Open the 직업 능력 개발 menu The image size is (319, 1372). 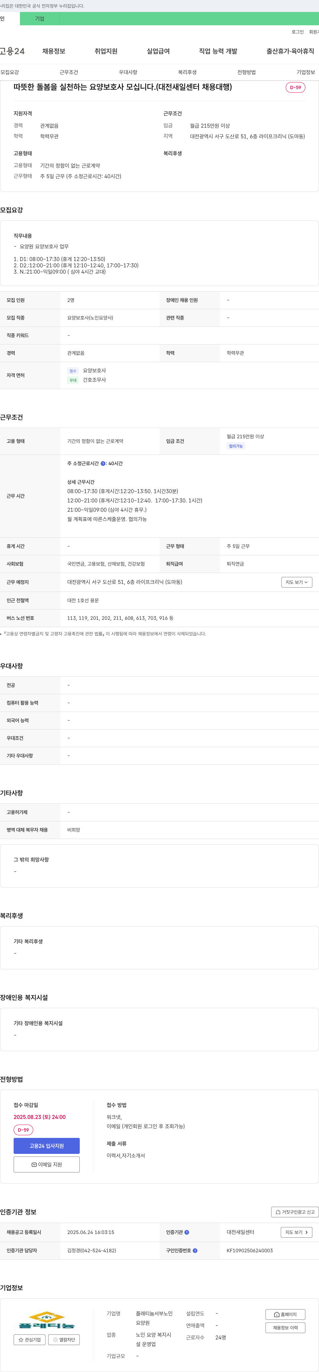218,51
